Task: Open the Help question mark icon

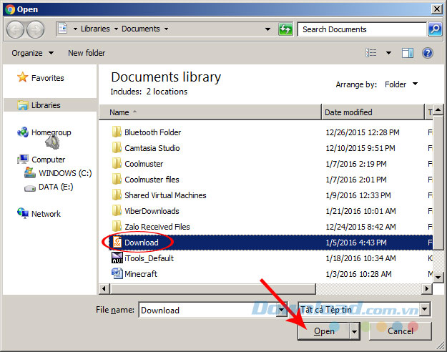Action: pyautogui.click(x=428, y=53)
